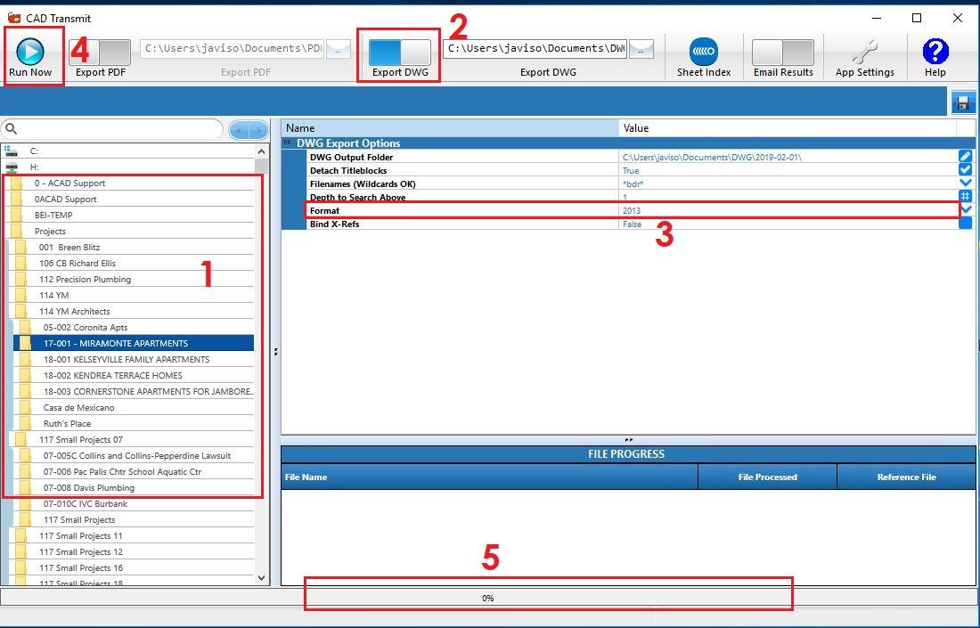
Task: Click the 0% progress bar
Action: [x=489, y=598]
